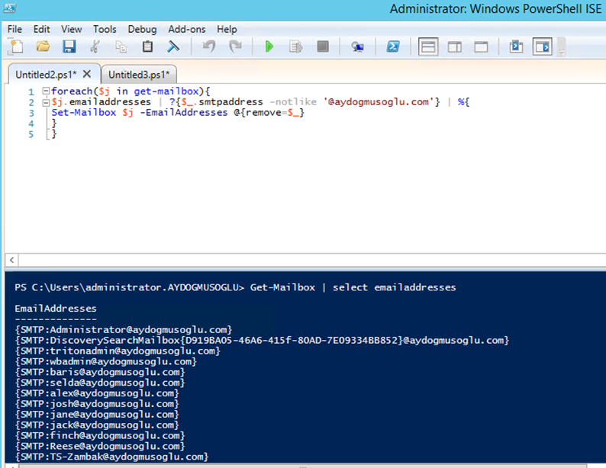Click the script pane horizontal scrollbar
606x468 pixels.
(x=305, y=259)
